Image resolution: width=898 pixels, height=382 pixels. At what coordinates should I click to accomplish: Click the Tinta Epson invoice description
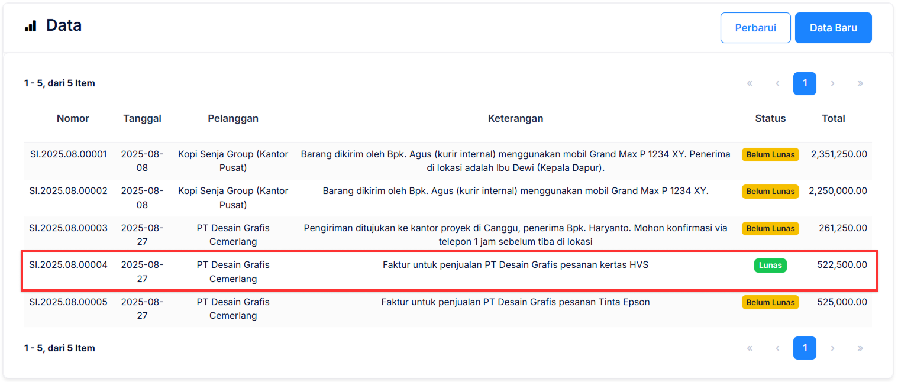(x=515, y=302)
